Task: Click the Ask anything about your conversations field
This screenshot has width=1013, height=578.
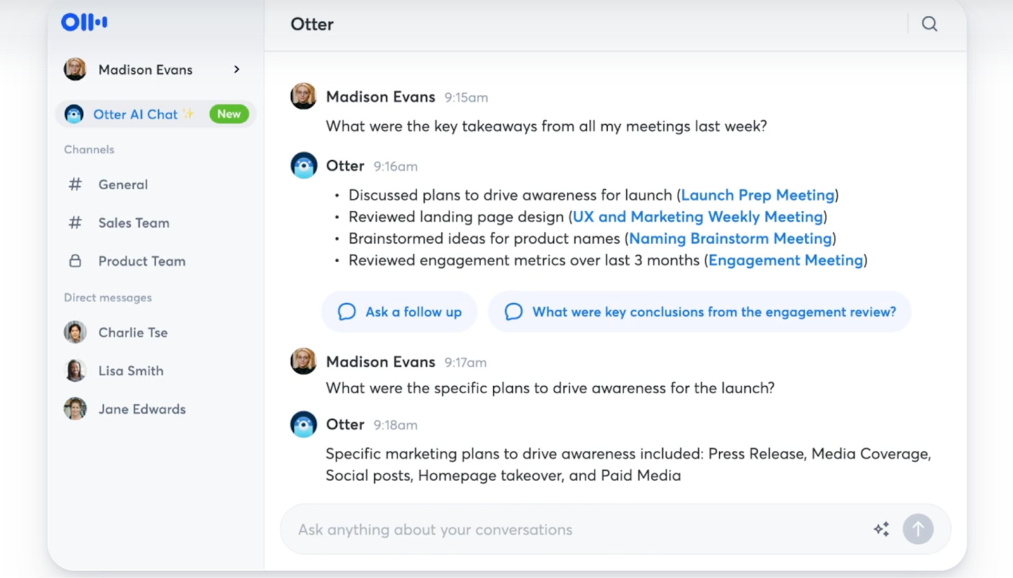Action: [x=576, y=529]
